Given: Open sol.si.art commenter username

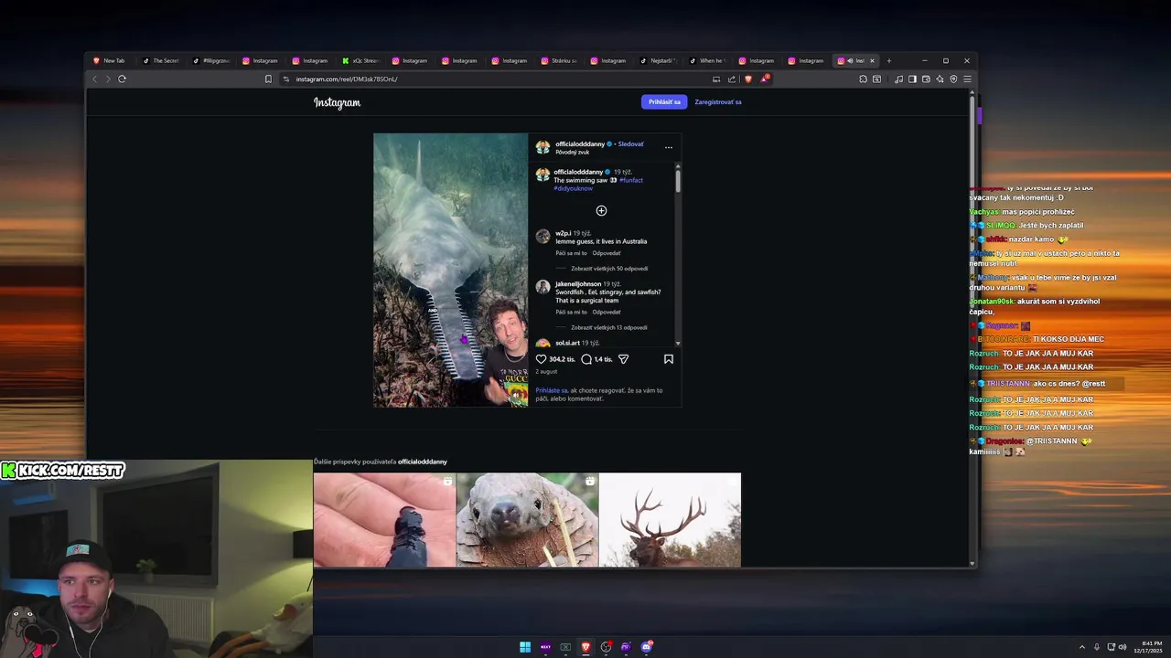Looking at the screenshot, I should 567,343.
